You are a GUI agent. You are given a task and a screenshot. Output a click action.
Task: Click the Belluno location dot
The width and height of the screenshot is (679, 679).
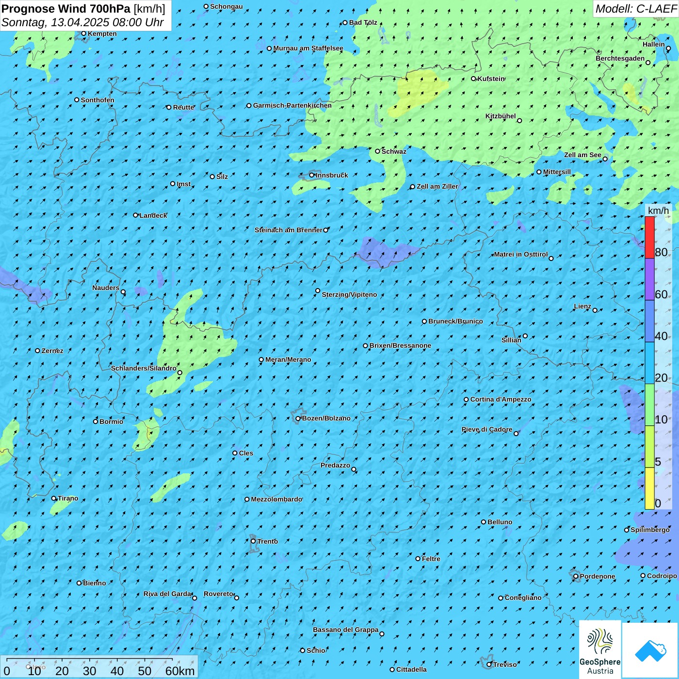pos(484,522)
